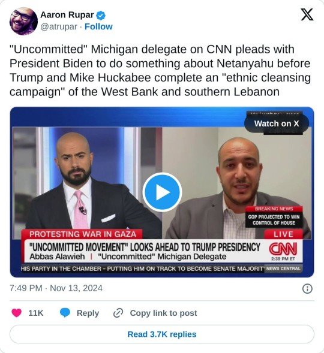Click the X logo icon
The height and width of the screenshot is (353, 324).
307,14
